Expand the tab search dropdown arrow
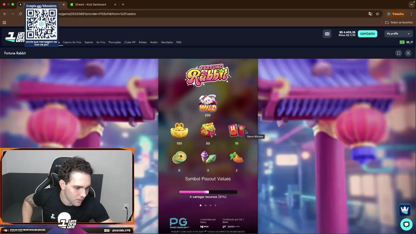The width and height of the screenshot is (416, 234). (x=412, y=5)
